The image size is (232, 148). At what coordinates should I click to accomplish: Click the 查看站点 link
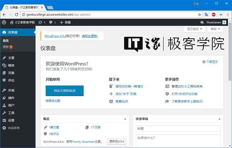(x=122, y=102)
